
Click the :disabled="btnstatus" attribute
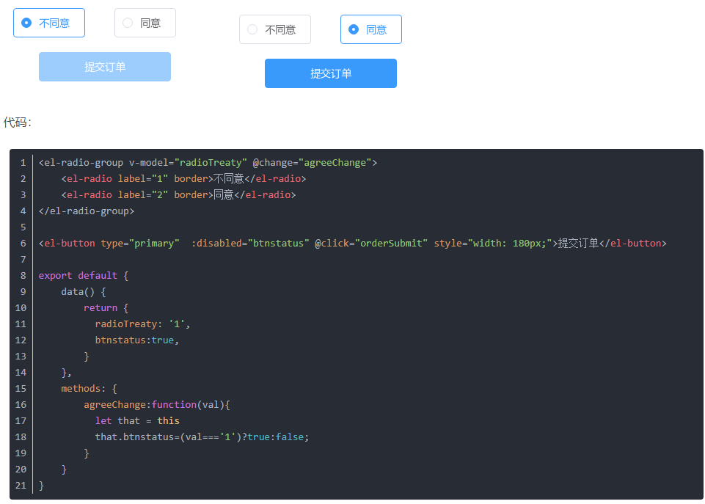250,244
